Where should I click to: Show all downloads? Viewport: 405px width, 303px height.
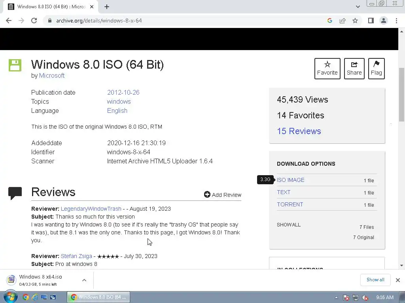[x=375, y=280]
